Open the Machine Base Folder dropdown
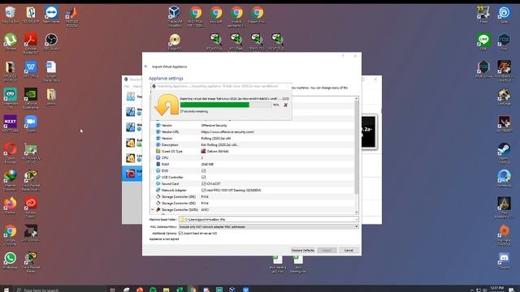 [357, 219]
